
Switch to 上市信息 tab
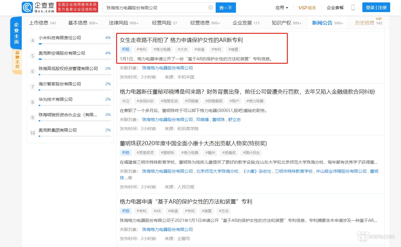coord(43,23)
